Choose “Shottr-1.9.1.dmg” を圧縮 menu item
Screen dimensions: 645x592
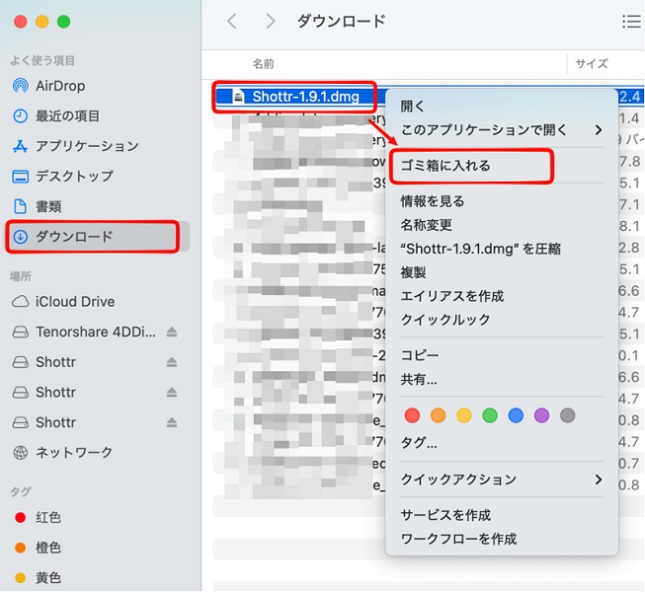[480, 249]
